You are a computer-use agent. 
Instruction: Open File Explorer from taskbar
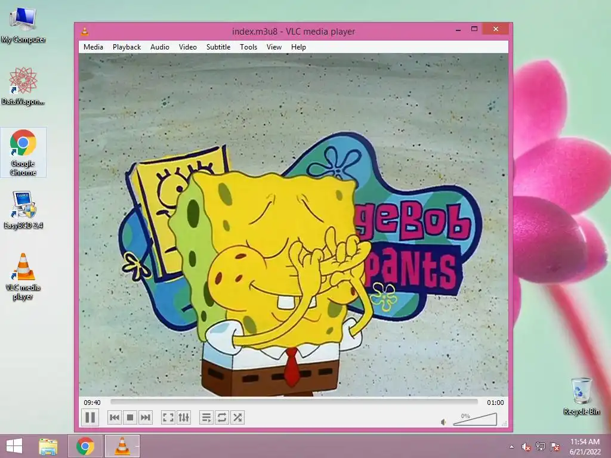click(48, 446)
